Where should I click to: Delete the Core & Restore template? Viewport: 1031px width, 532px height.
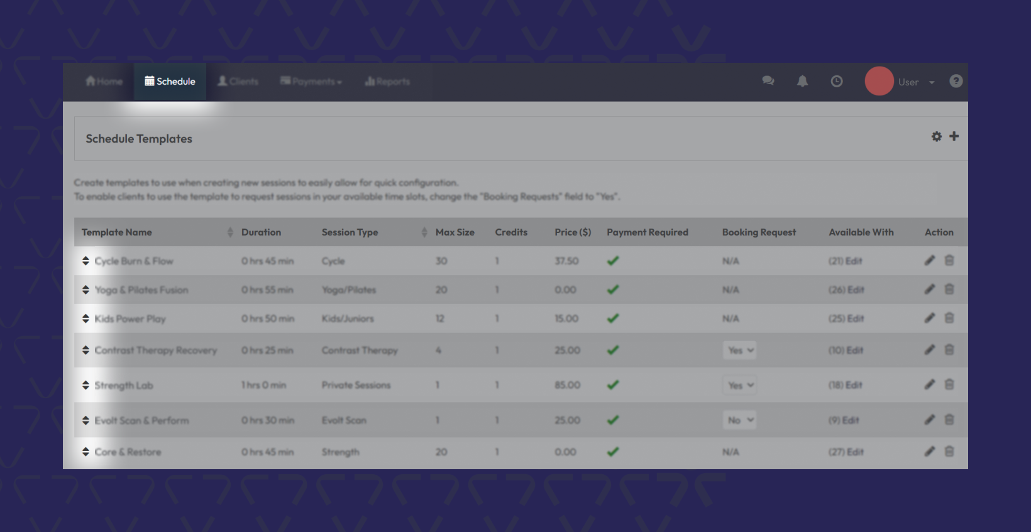949,452
